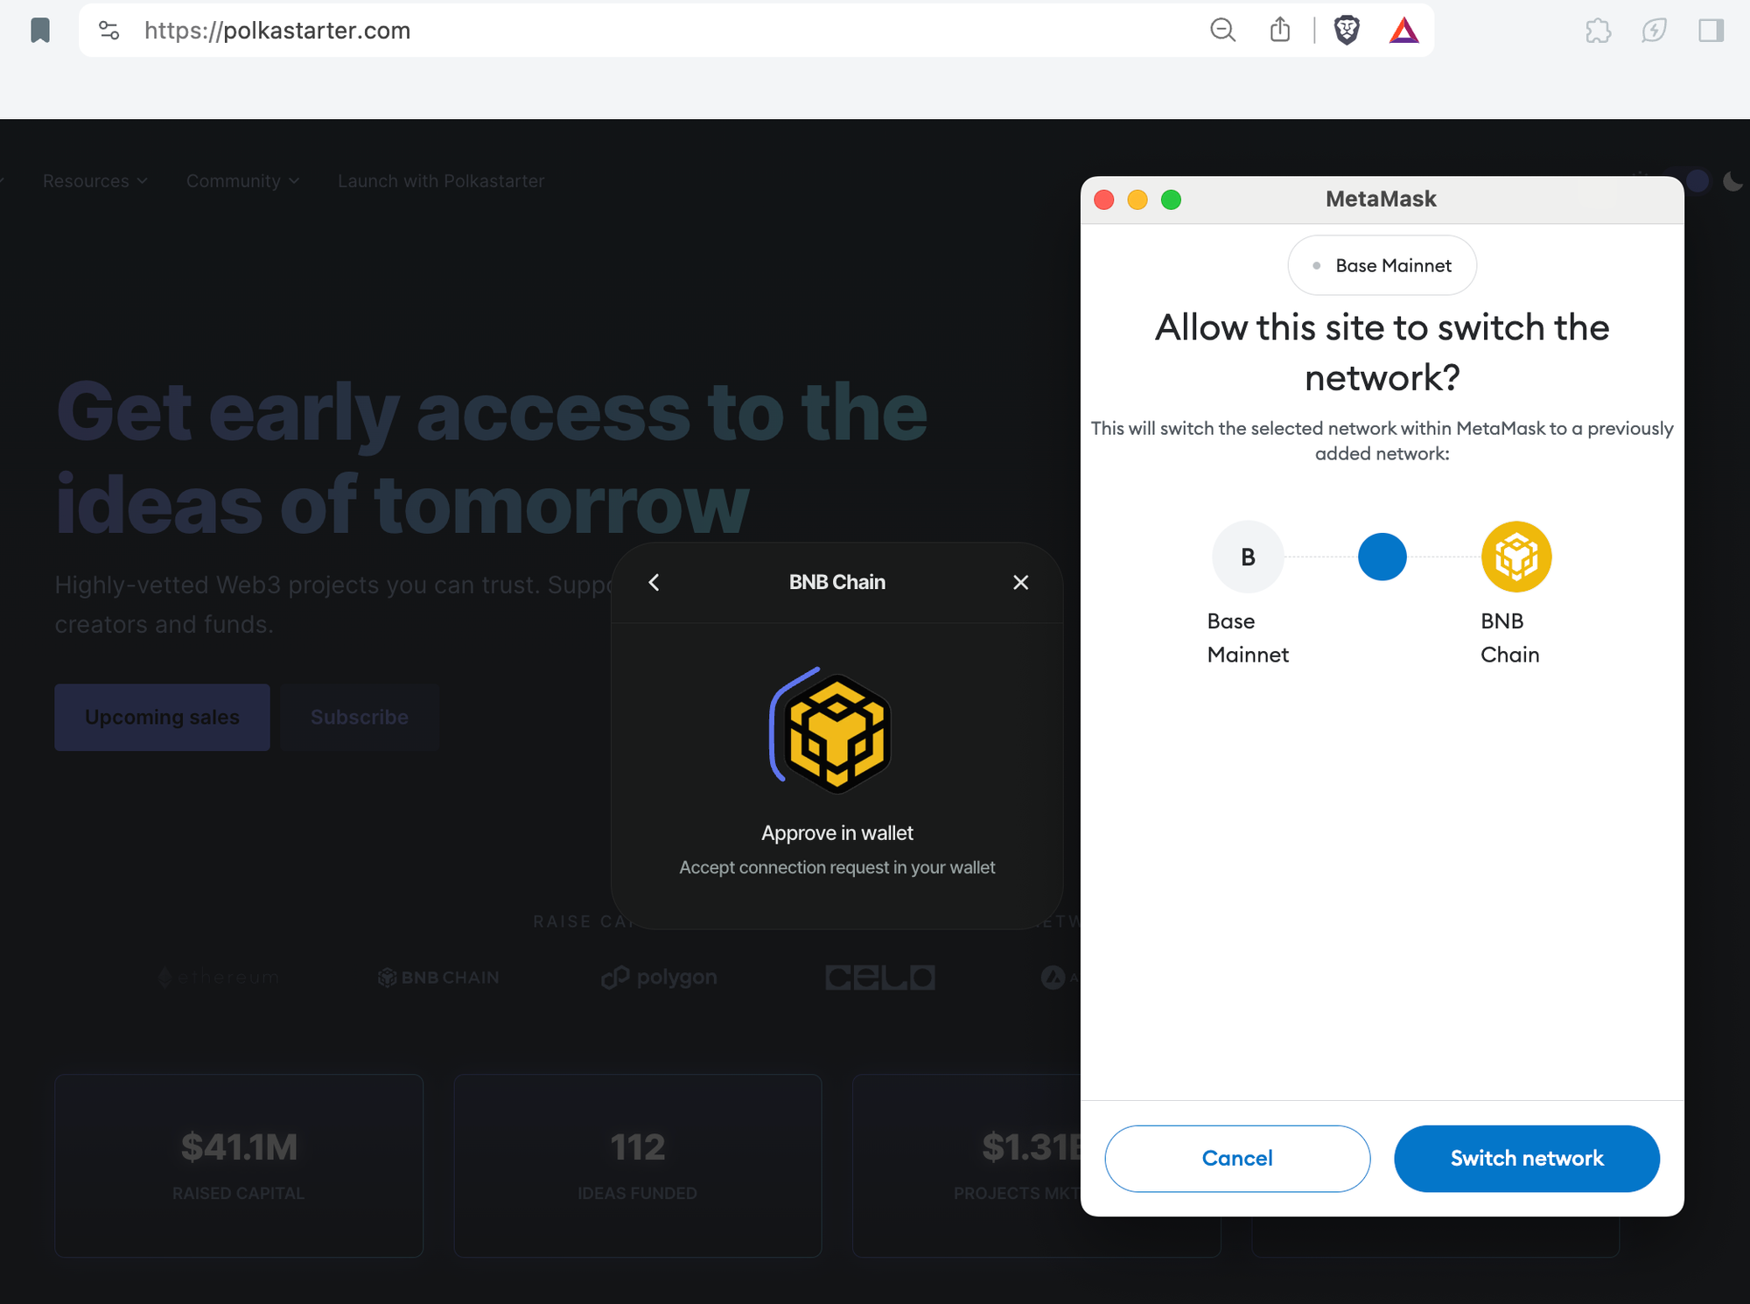Open Launch with Polkastarter link
Screen dimensions: 1750x1304
coord(441,181)
